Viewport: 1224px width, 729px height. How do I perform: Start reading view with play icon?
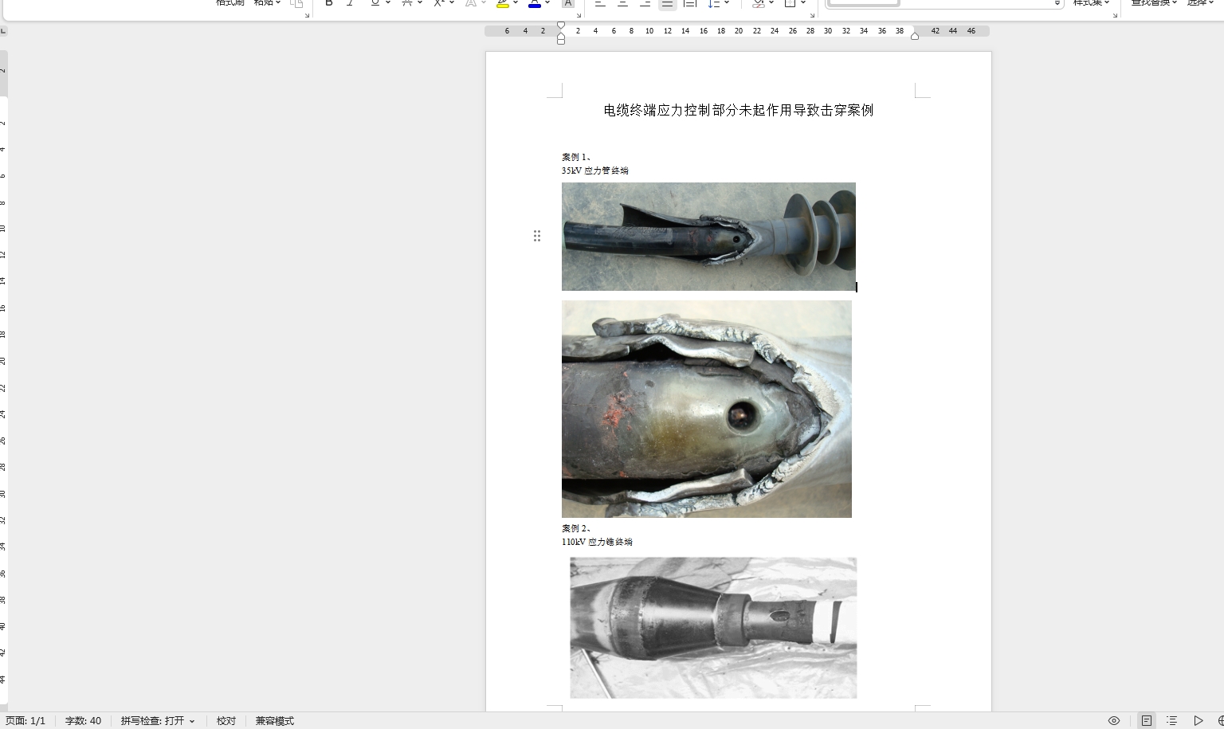pos(1198,721)
